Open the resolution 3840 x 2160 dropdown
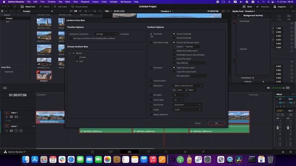Image resolution: width=296 pixels, height=166 pixels. coord(188,86)
